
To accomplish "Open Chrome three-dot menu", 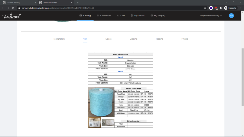I will (241, 8).
